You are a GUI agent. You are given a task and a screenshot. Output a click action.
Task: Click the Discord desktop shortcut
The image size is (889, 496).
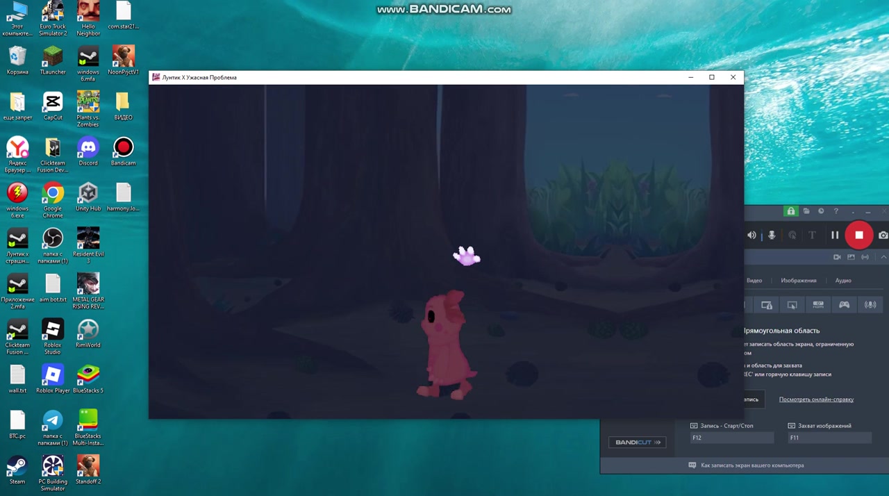tap(88, 152)
